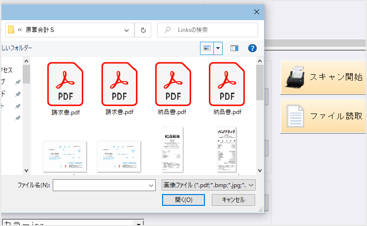
Task: Click the folder icon in address bar
Action: (11, 30)
